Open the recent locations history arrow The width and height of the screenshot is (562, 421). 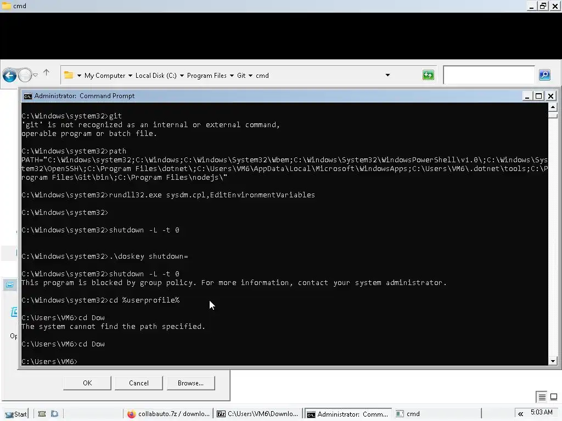(x=36, y=75)
